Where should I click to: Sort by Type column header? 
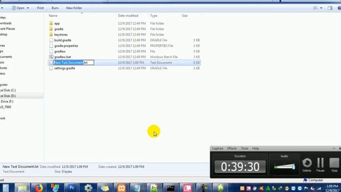coord(153,15)
